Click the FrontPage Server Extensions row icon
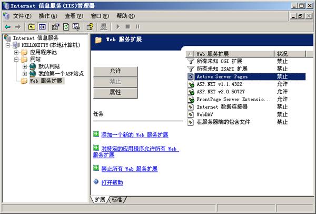 click(191, 99)
